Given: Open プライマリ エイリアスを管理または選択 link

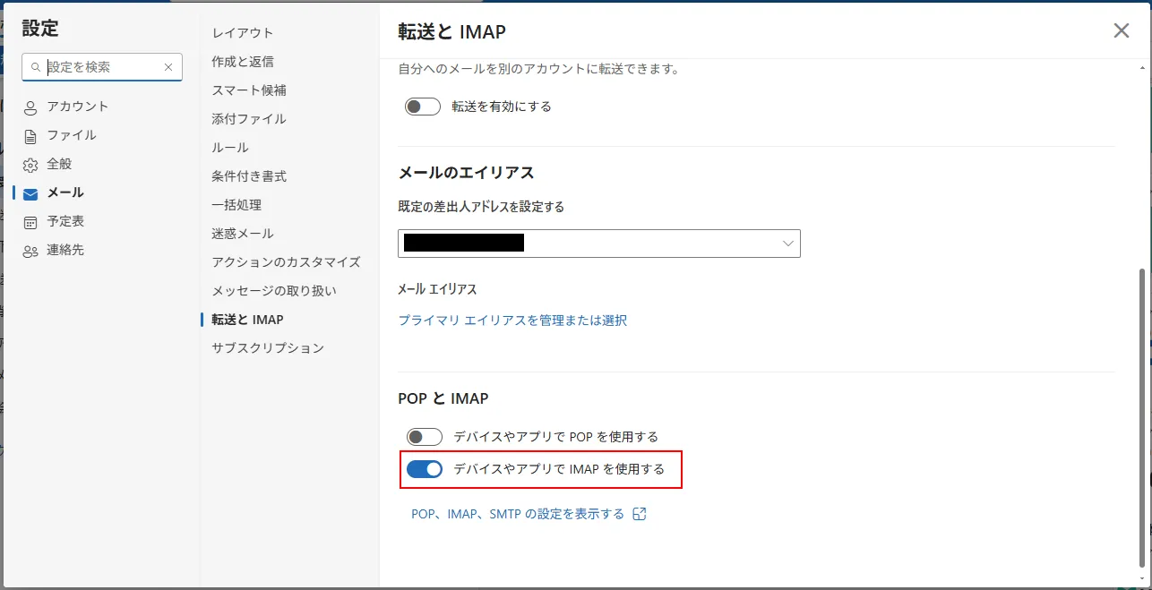Looking at the screenshot, I should pyautogui.click(x=512, y=321).
